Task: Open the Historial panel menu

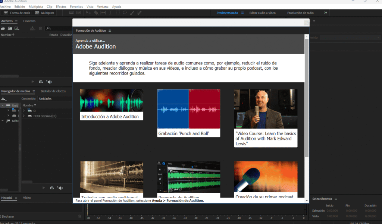Action: (x=16, y=198)
